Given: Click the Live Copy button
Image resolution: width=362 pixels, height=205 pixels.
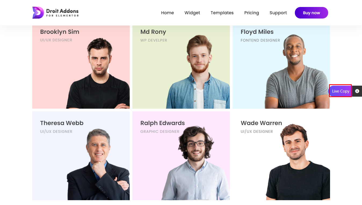Looking at the screenshot, I should pos(341,91).
